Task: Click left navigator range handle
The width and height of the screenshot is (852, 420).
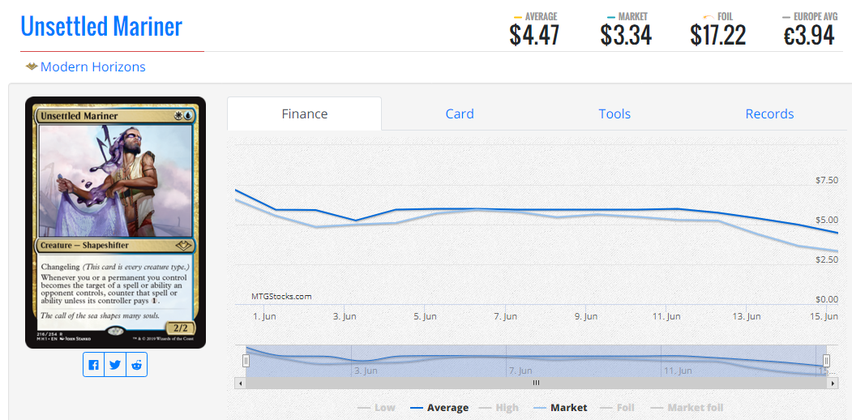Action: click(x=246, y=360)
